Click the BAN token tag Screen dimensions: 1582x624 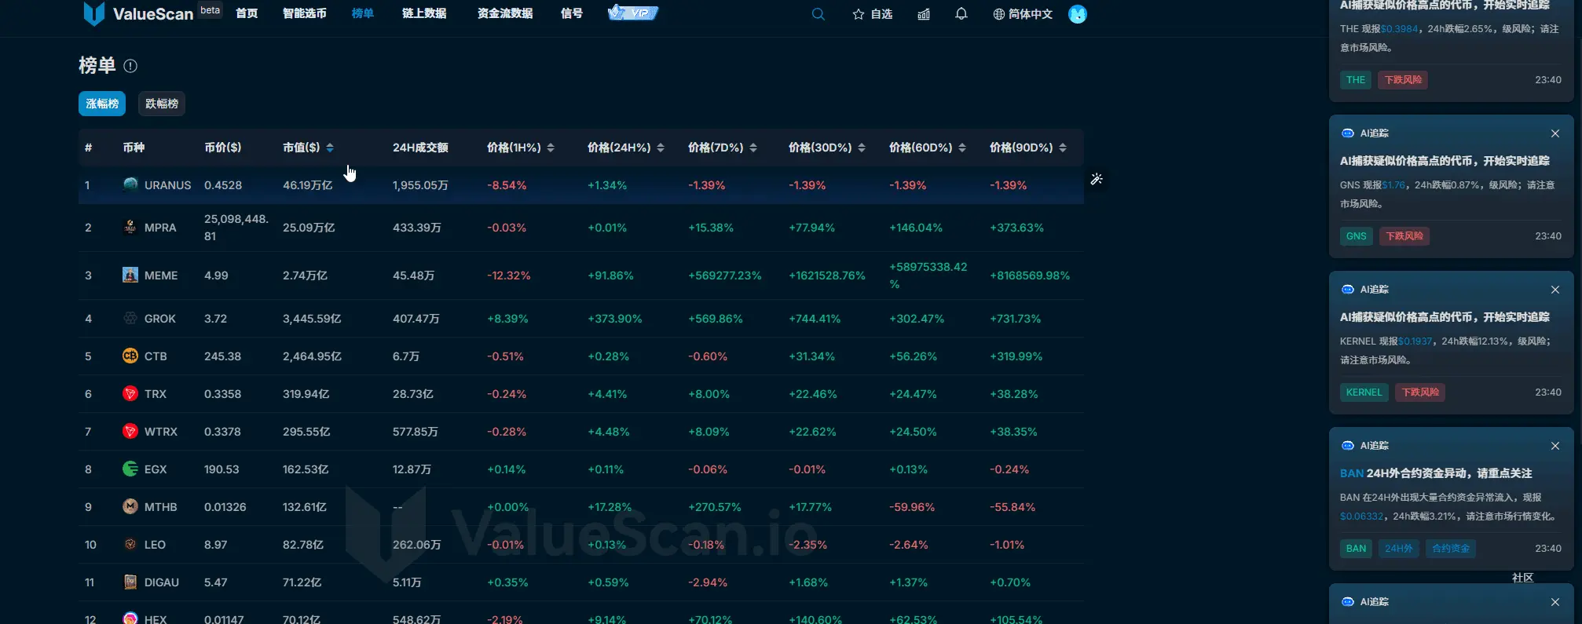pos(1356,549)
